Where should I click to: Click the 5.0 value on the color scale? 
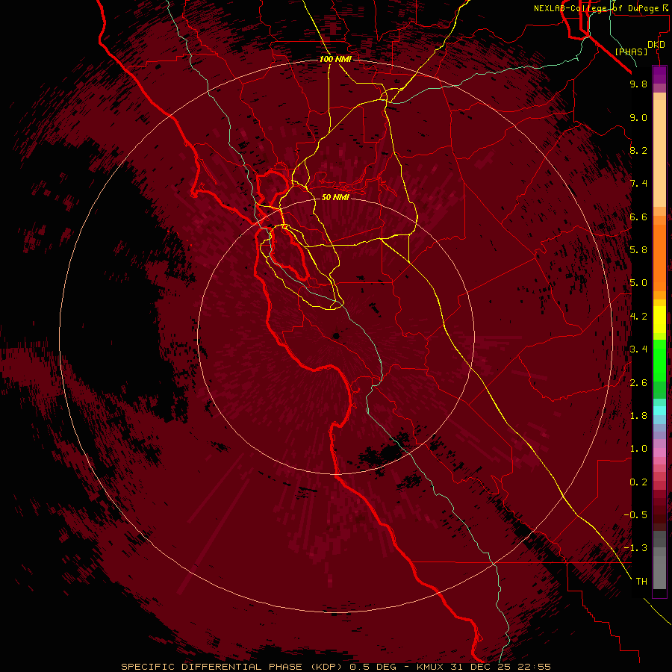638,283
